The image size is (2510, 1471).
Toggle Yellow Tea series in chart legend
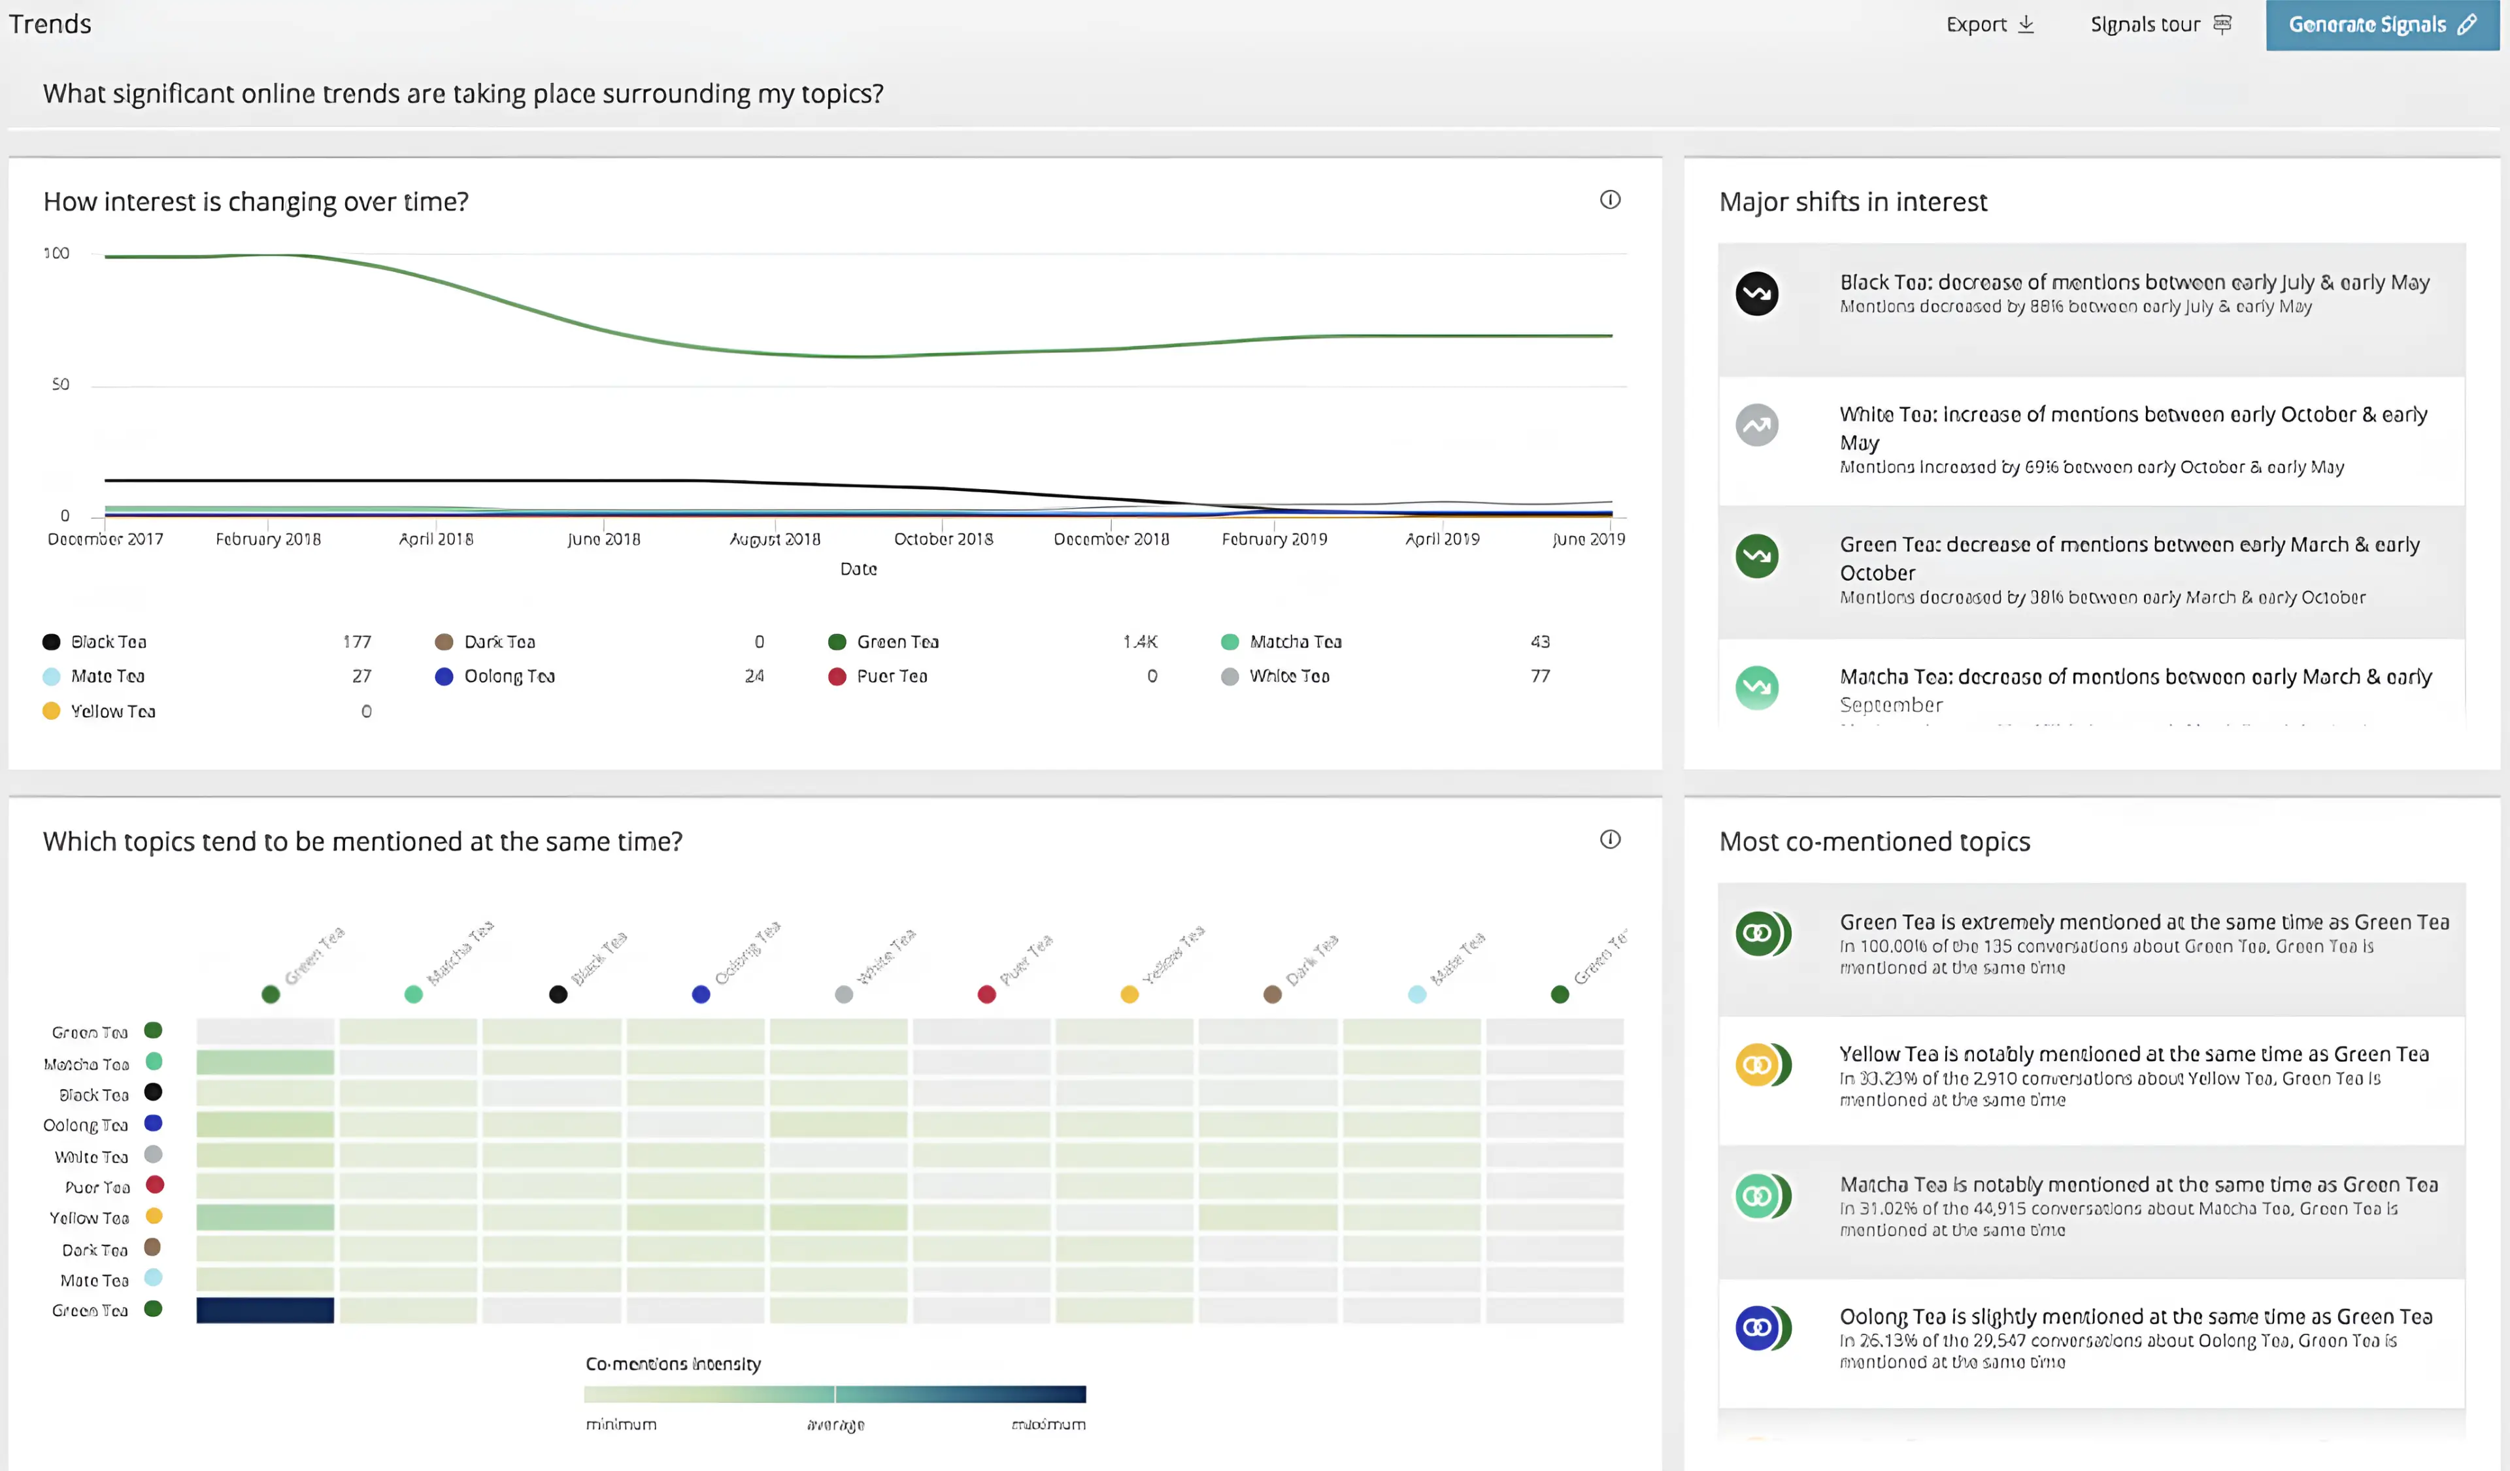point(99,711)
